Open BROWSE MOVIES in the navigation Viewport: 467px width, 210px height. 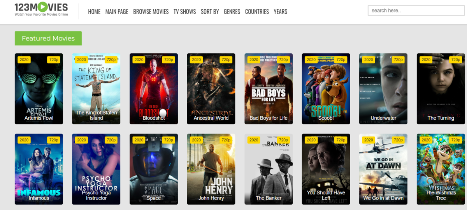click(151, 12)
